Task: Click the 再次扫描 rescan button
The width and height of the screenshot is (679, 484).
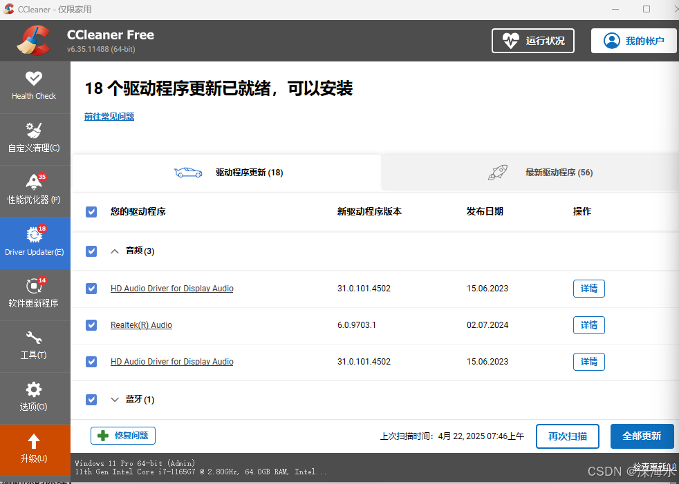Action: pyautogui.click(x=567, y=436)
